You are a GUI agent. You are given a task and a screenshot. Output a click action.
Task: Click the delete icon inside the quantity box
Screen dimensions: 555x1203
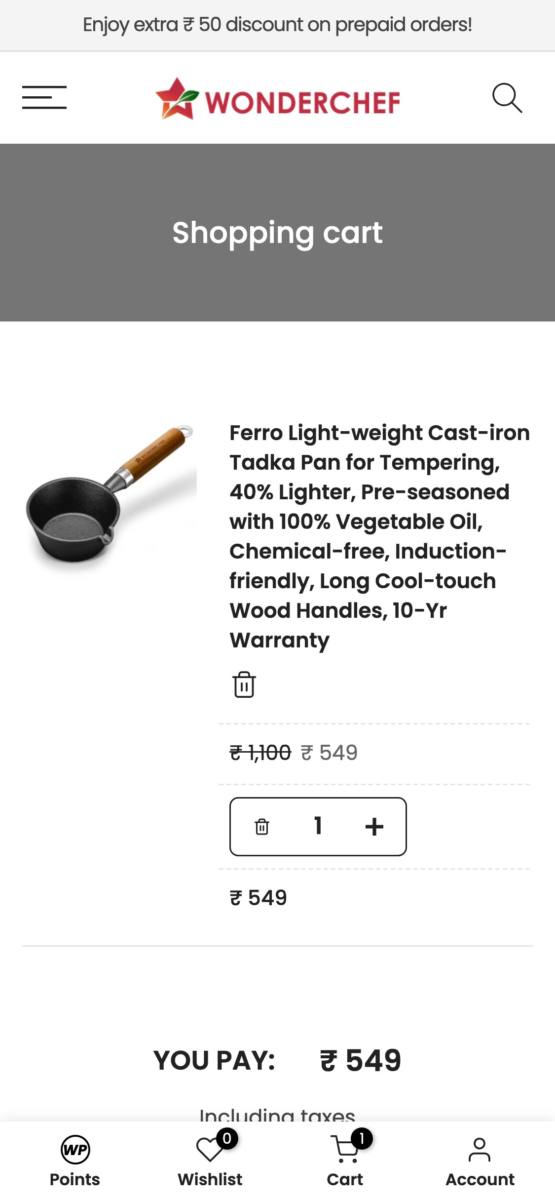tap(262, 826)
